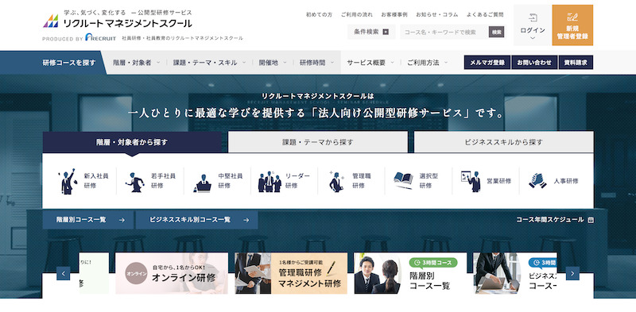Open the オンライン研修 banner
The image size is (636, 312).
(x=172, y=273)
